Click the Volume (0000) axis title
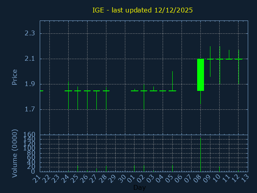 click(x=15, y=153)
